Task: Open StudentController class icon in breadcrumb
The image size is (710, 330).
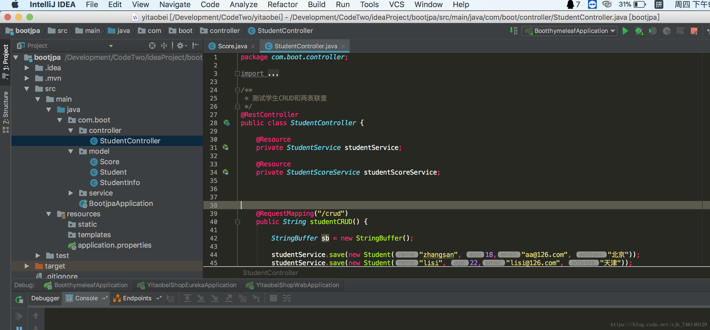Action: coord(251,31)
